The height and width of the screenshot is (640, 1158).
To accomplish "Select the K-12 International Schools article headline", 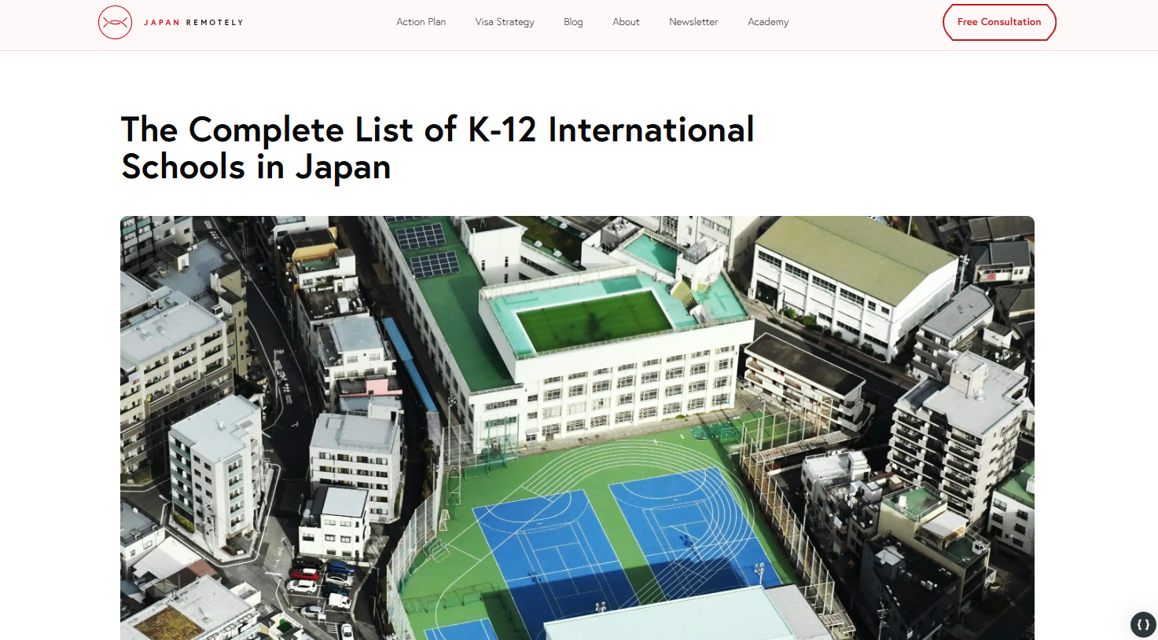I will [x=437, y=148].
